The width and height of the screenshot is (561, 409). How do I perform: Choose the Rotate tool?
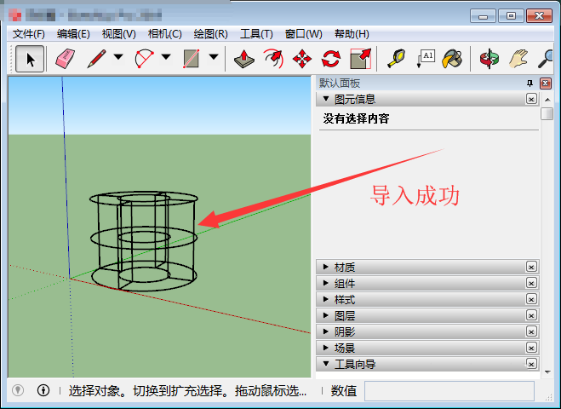pos(331,59)
